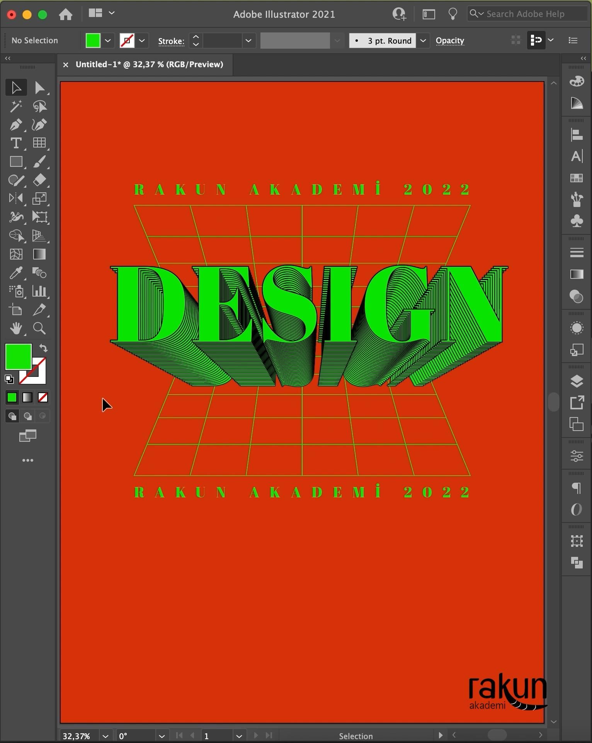Select the Free Transform tool
Viewport: 592px width, 743px height.
39,217
